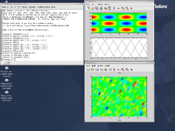175x131 pixels.
Task: Click the zoom in magnifier in Figure 1
Action: coord(123,8)
